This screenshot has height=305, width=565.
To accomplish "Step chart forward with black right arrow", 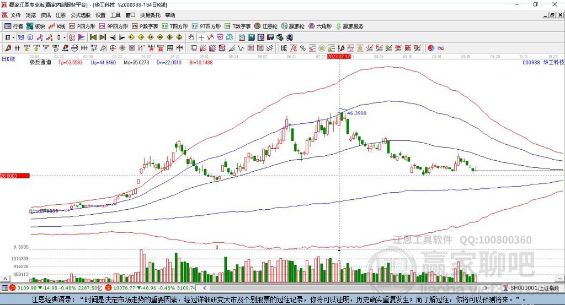I will pos(122,37).
